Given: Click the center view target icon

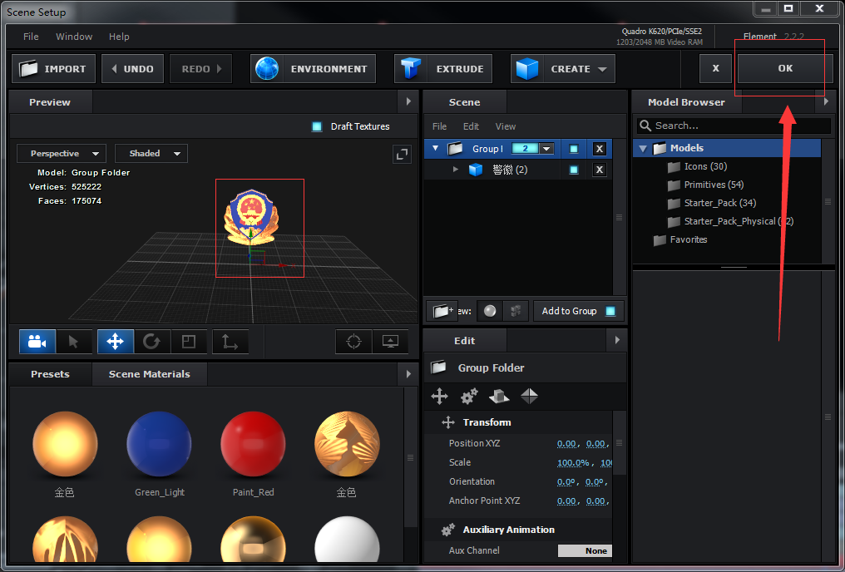Looking at the screenshot, I should click(x=353, y=342).
